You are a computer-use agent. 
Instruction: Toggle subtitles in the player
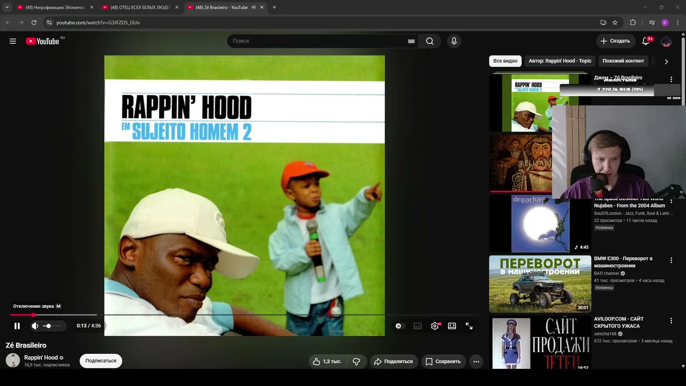click(417, 326)
